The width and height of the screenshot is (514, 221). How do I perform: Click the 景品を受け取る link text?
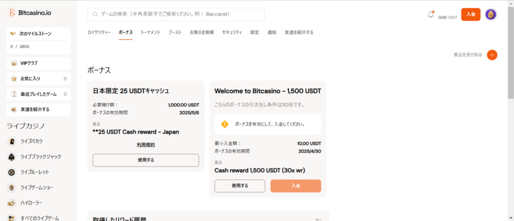[468, 55]
